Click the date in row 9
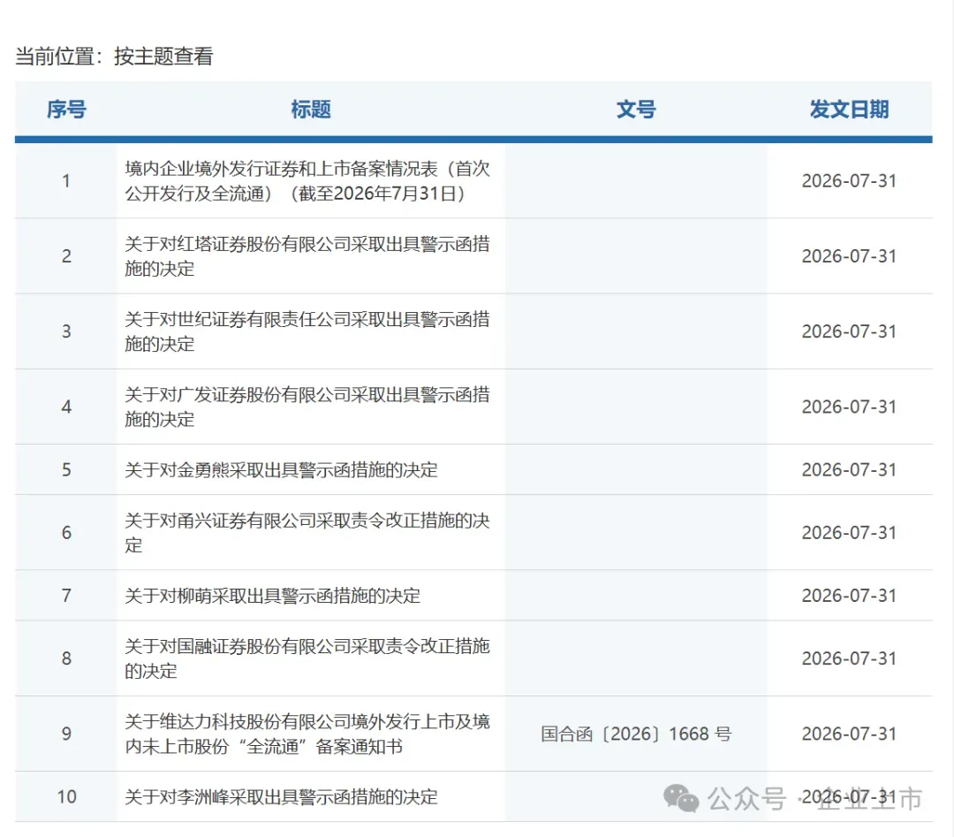 [x=850, y=734]
